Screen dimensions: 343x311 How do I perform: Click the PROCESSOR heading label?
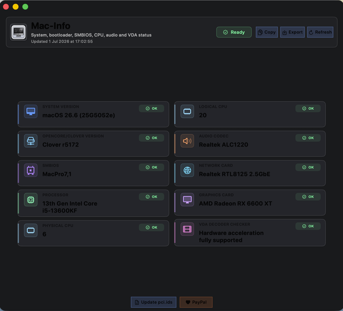[55, 195]
